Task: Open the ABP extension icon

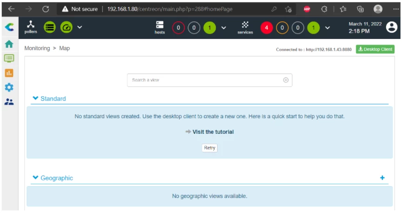Action: click(307, 9)
